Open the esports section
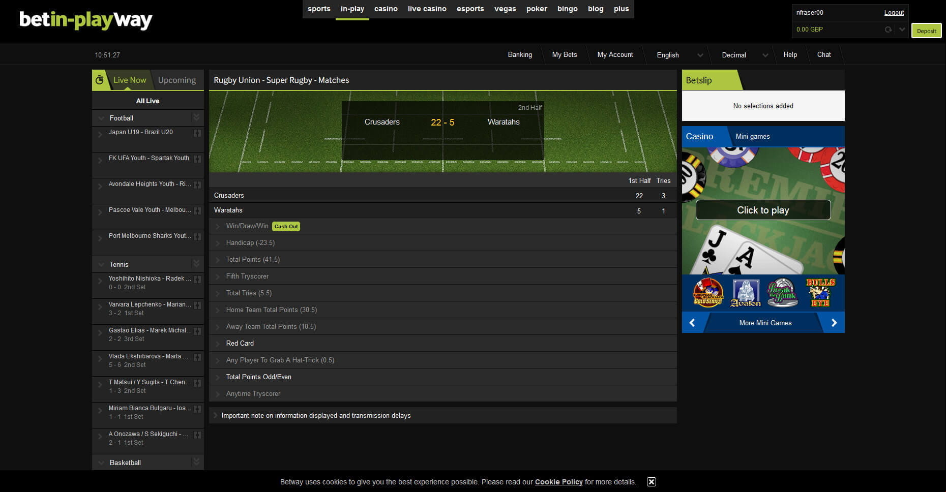This screenshot has width=946, height=492. click(470, 9)
